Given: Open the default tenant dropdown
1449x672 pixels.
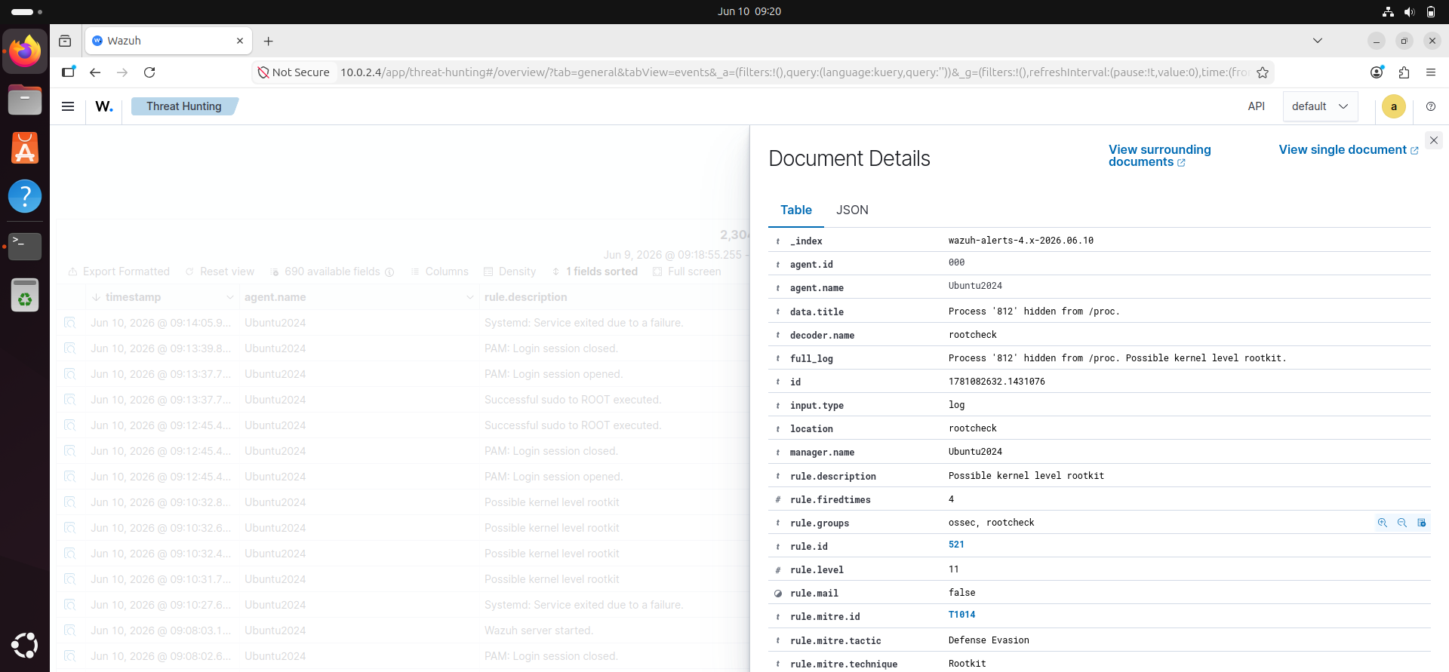Looking at the screenshot, I should (1320, 106).
